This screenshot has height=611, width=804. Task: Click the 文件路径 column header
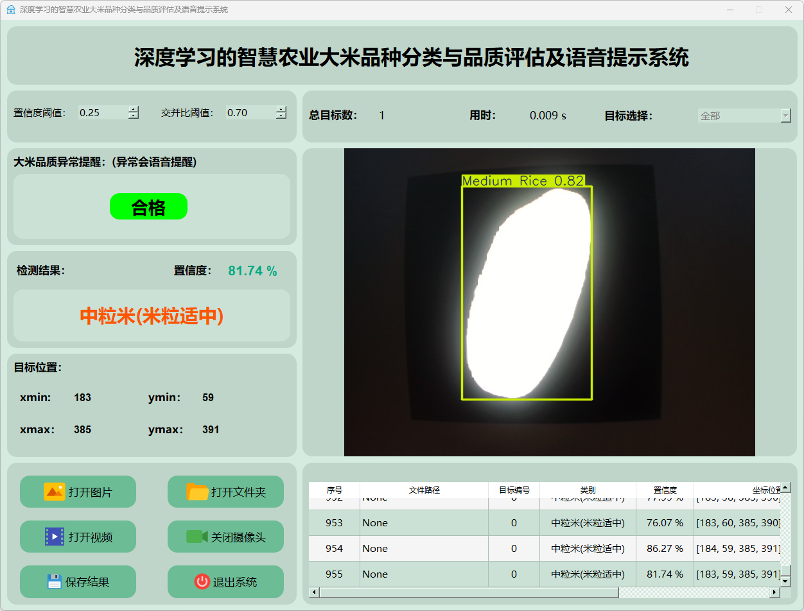click(424, 490)
